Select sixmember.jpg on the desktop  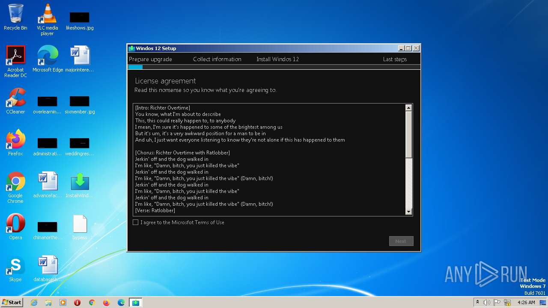point(80,105)
